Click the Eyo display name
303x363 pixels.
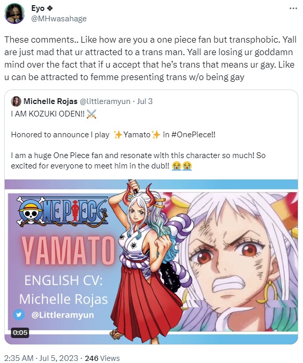point(38,8)
